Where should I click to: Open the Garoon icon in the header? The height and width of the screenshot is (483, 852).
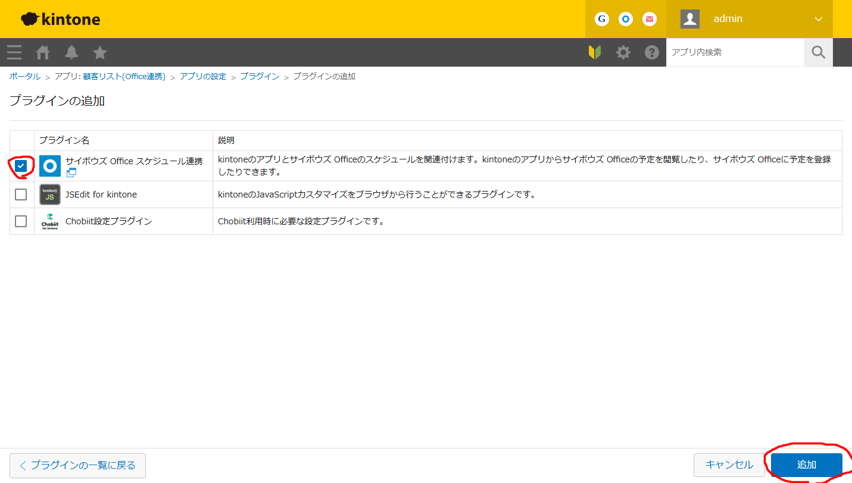click(x=601, y=18)
